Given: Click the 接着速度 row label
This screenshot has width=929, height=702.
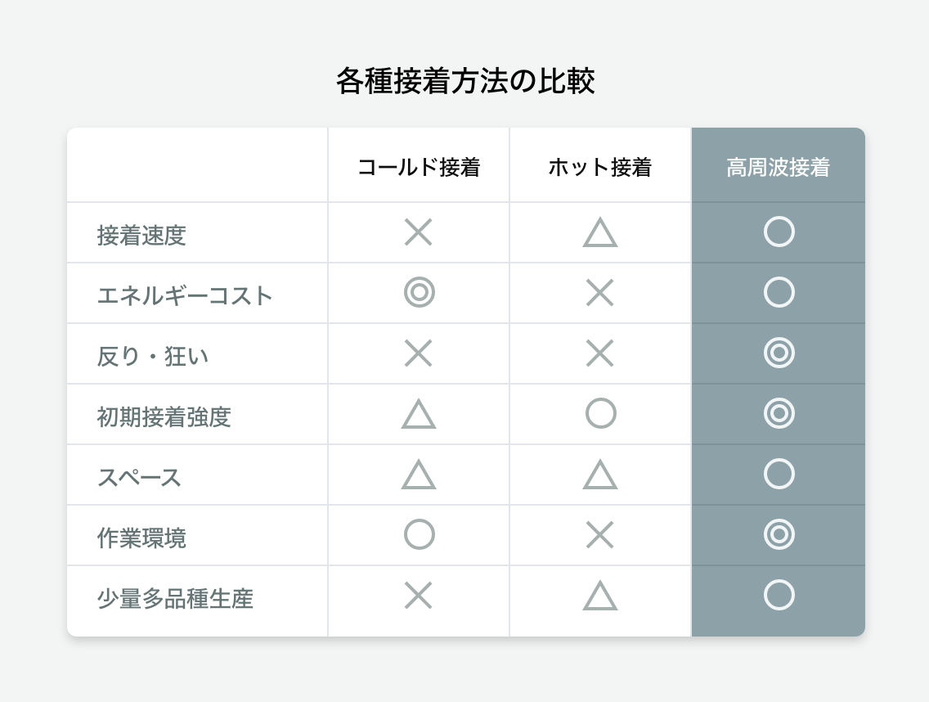Looking at the screenshot, I should 141,236.
